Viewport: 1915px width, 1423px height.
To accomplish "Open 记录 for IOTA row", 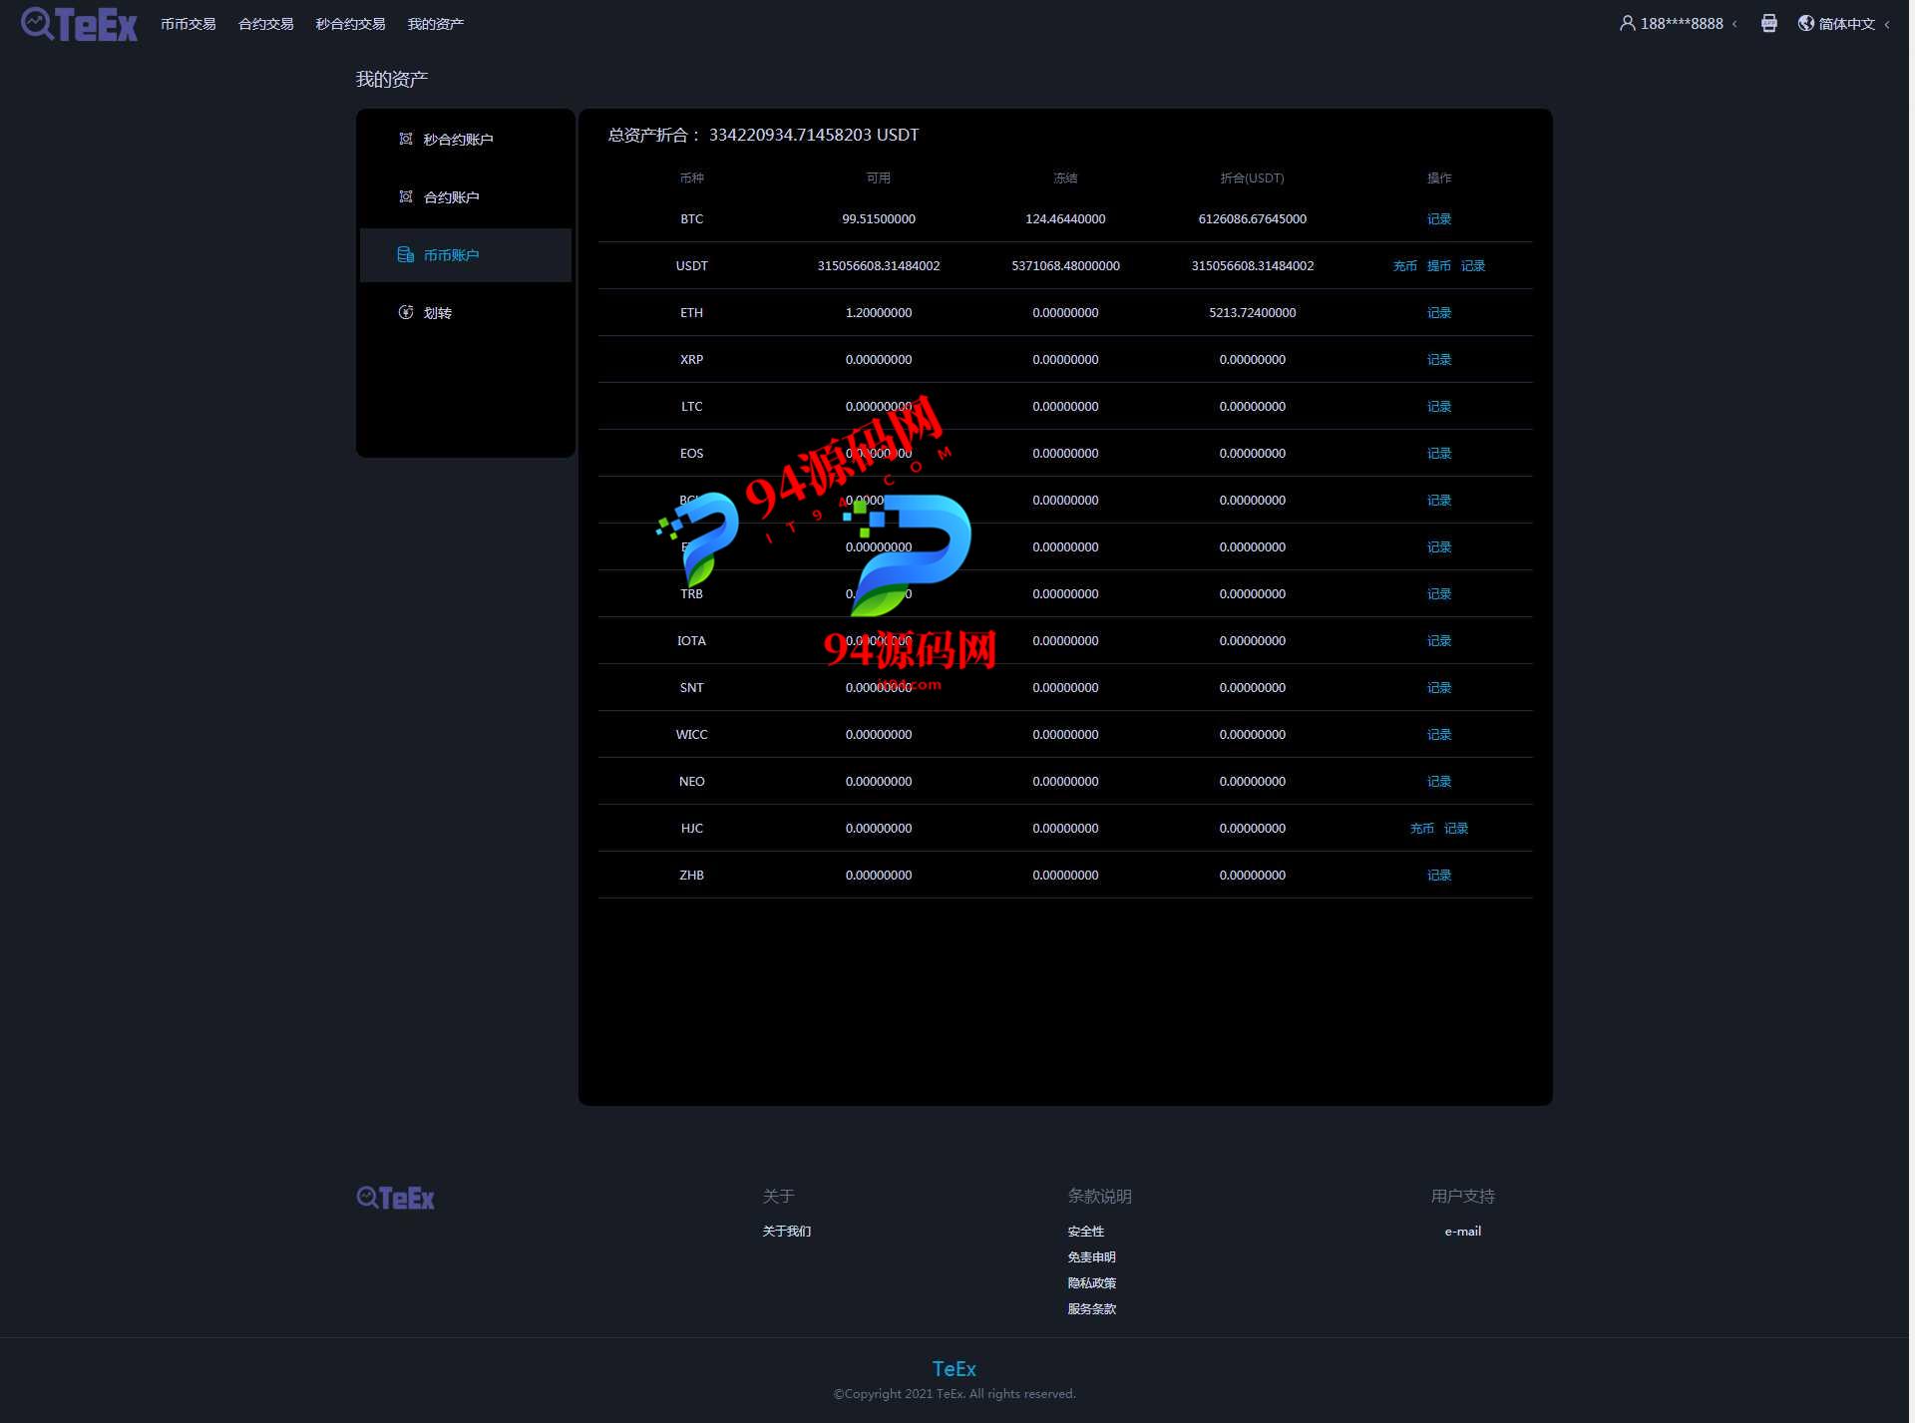I will (1439, 641).
